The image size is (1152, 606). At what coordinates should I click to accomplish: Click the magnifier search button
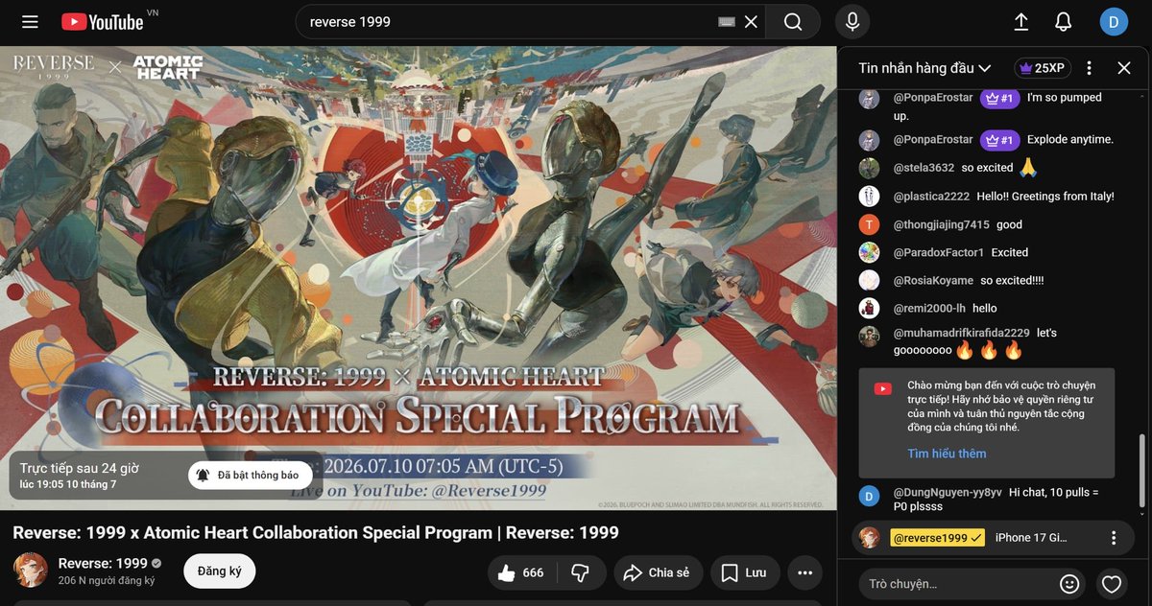[x=793, y=21]
